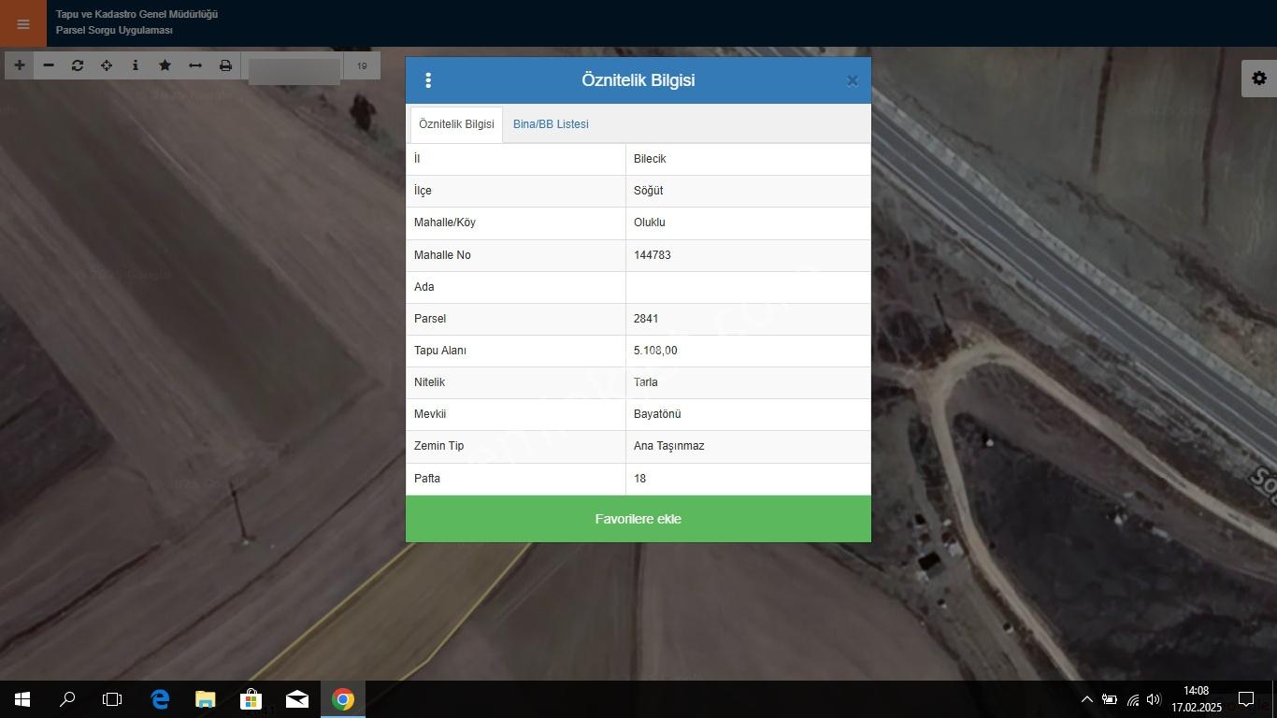This screenshot has width=1277, height=718.
Task: Print the map with printer icon
Action: click(x=225, y=65)
